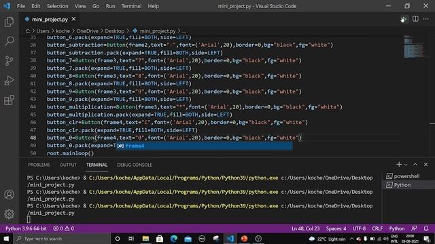This screenshot has width=435, height=244.
Task: Open Microsoft Store from taskbar
Action: [x=160, y=239]
